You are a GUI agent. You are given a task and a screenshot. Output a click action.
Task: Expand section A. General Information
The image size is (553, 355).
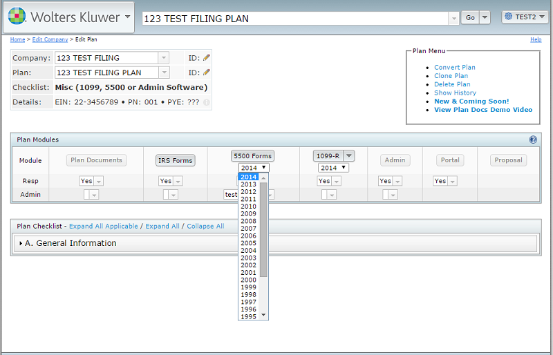pos(275,243)
